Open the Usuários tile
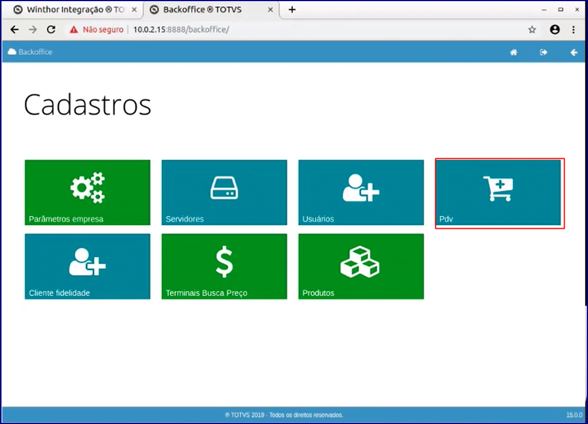588x424 pixels. 361,192
